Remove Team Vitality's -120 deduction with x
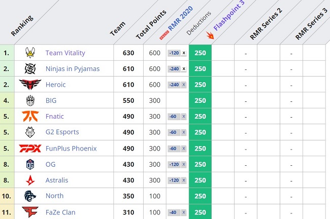The height and width of the screenshot is (219, 330). [184, 53]
